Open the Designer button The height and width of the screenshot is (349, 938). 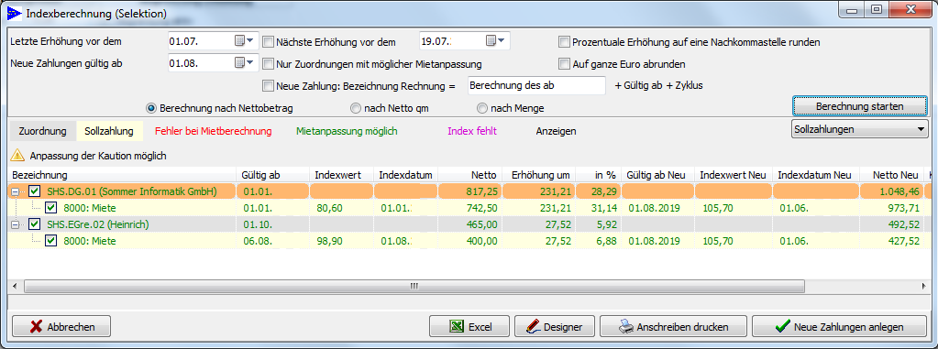point(555,327)
